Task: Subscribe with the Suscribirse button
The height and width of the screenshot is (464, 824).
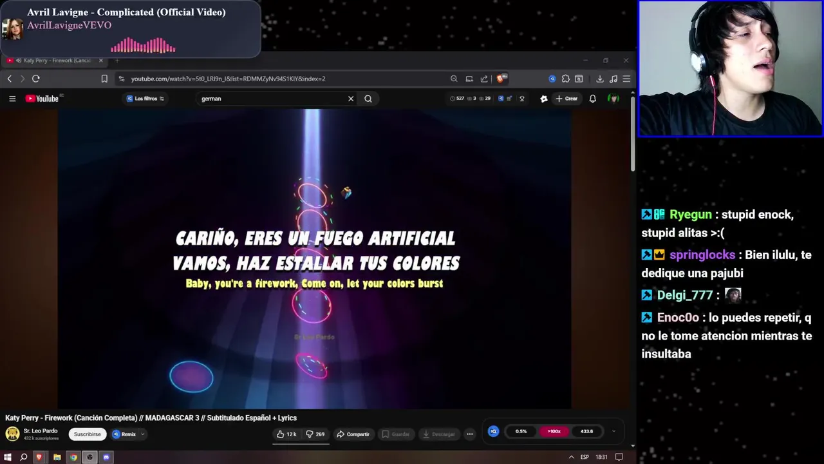Action: [87, 434]
